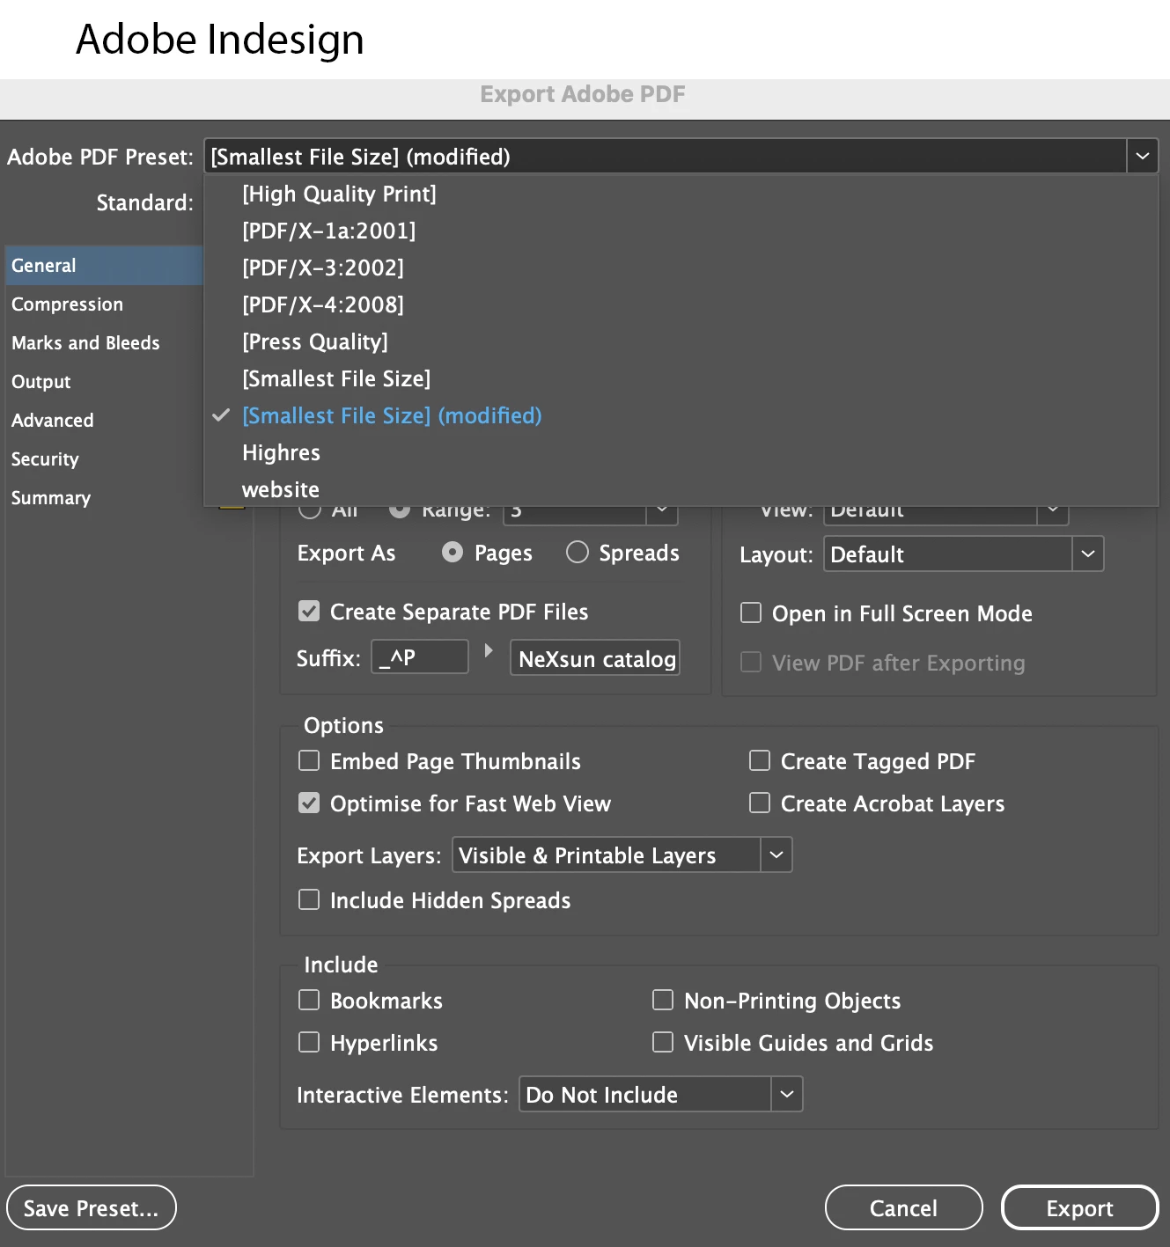Screen dimensions: 1170x1247
Task: Check the Bookmarks option
Action: click(309, 1000)
